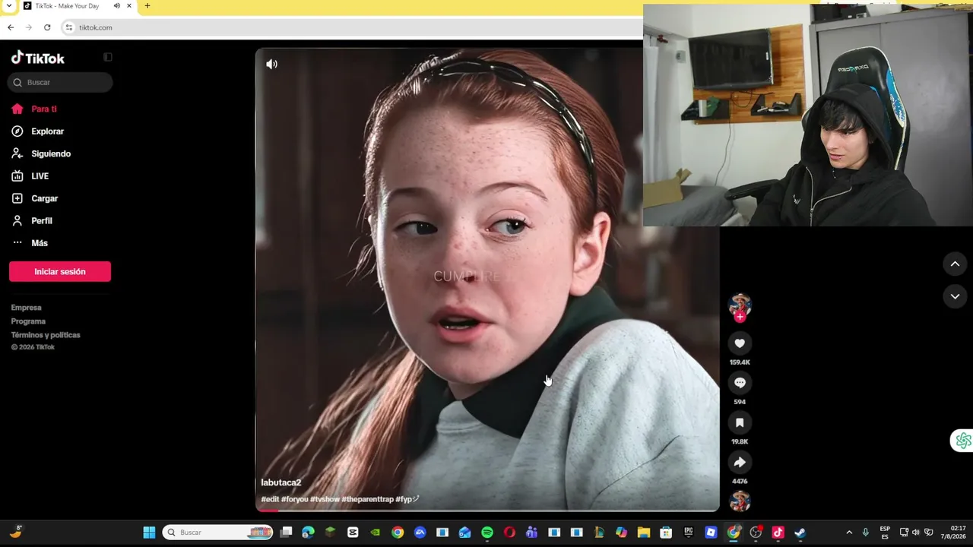Open Roblox from the taskbar
Viewport: 973px width, 547px height.
point(711,533)
